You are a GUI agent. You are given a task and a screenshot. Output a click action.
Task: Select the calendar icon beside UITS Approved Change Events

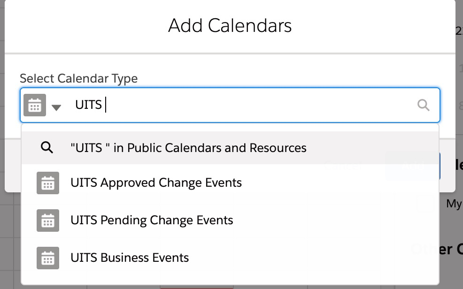click(x=47, y=183)
